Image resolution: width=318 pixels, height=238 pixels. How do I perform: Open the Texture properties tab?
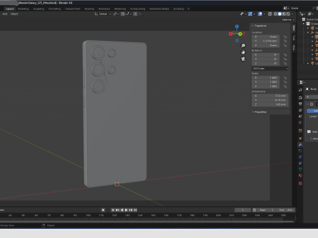point(300,183)
